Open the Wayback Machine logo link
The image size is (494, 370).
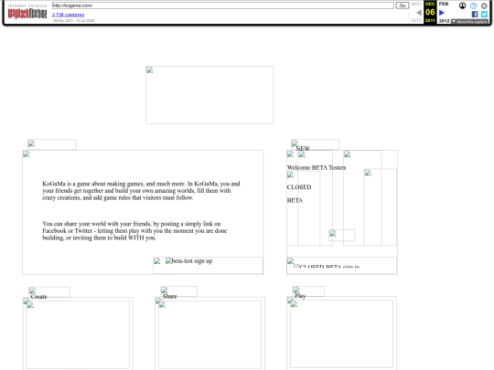click(27, 13)
